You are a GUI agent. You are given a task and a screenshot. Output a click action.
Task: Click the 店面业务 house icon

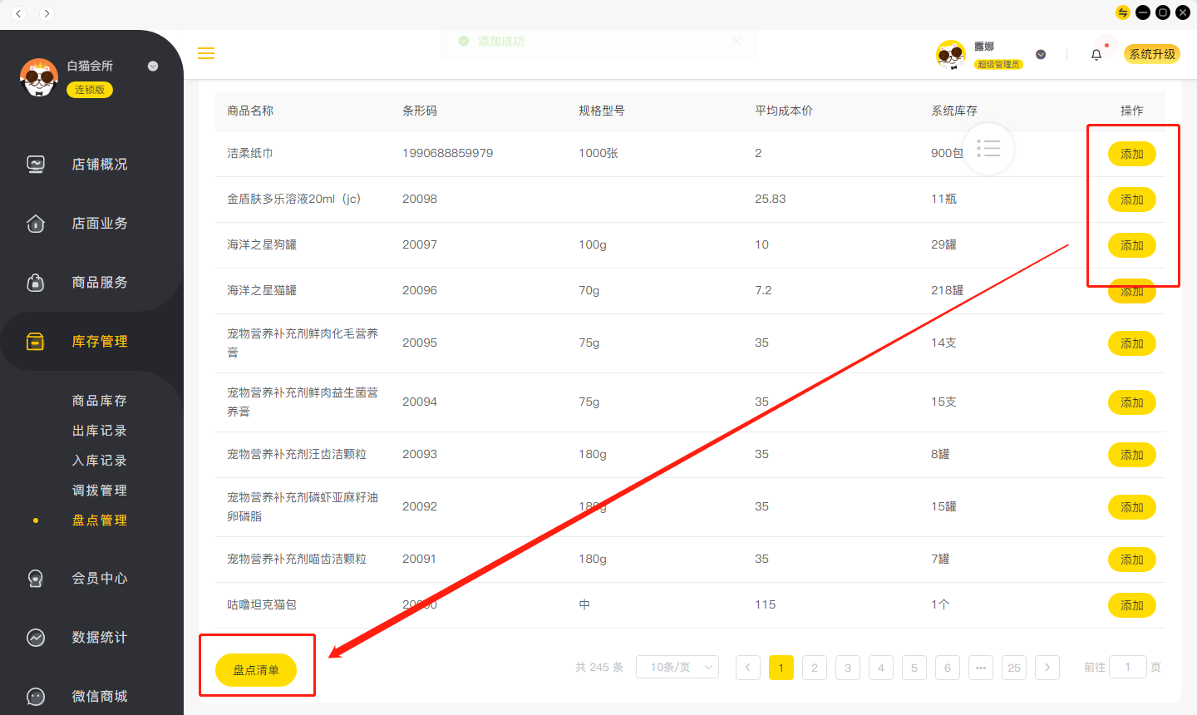(36, 223)
